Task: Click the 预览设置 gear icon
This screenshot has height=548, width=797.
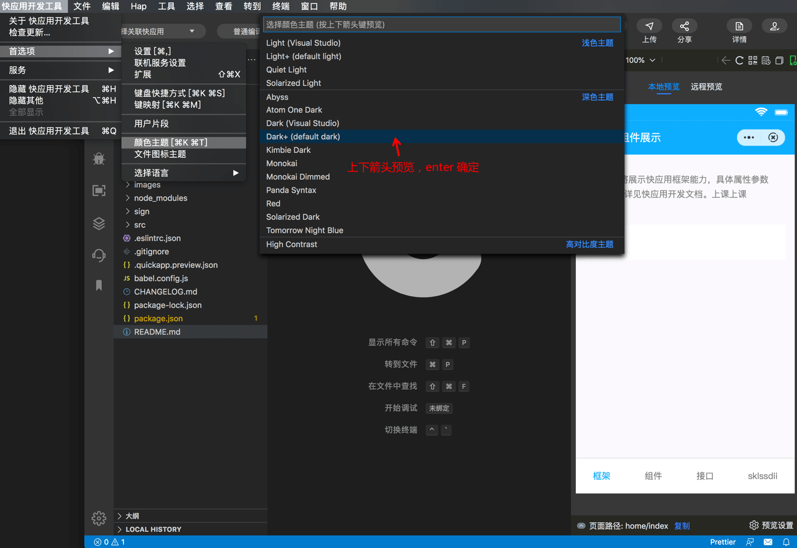Action: pos(754,525)
